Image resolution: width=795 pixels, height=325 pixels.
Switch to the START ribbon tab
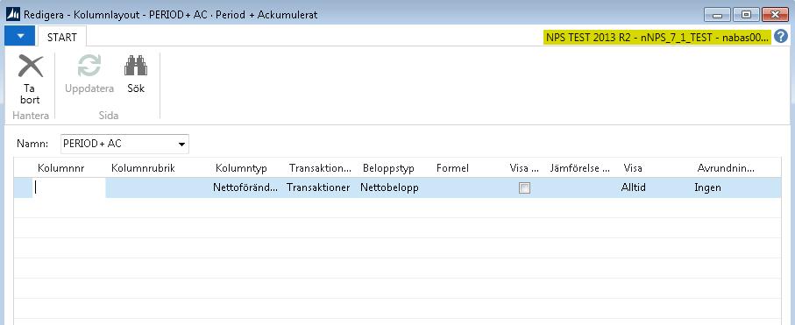[x=62, y=37]
